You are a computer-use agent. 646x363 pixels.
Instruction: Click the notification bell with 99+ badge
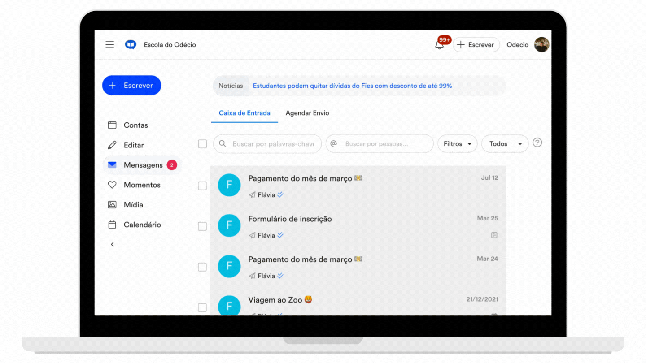440,45
